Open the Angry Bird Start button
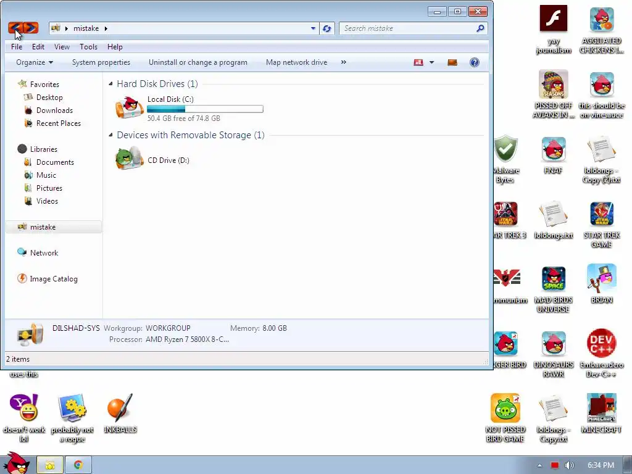Image resolution: width=632 pixels, height=474 pixels. click(x=15, y=464)
